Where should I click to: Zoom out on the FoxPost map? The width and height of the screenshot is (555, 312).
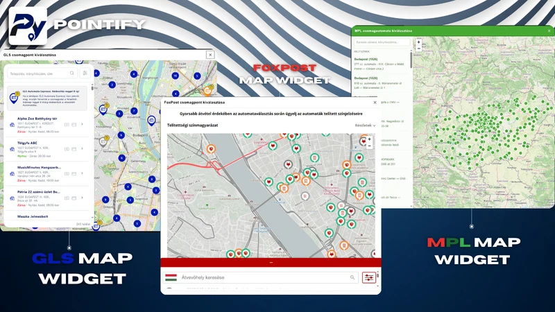click(369, 146)
